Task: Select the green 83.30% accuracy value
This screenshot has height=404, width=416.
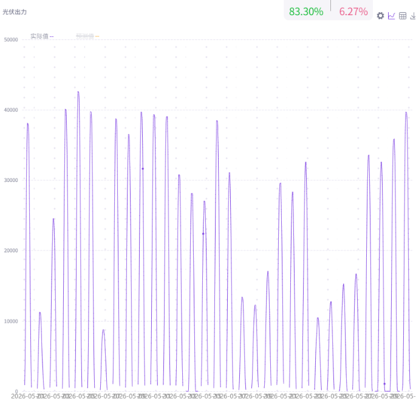Action: click(306, 12)
